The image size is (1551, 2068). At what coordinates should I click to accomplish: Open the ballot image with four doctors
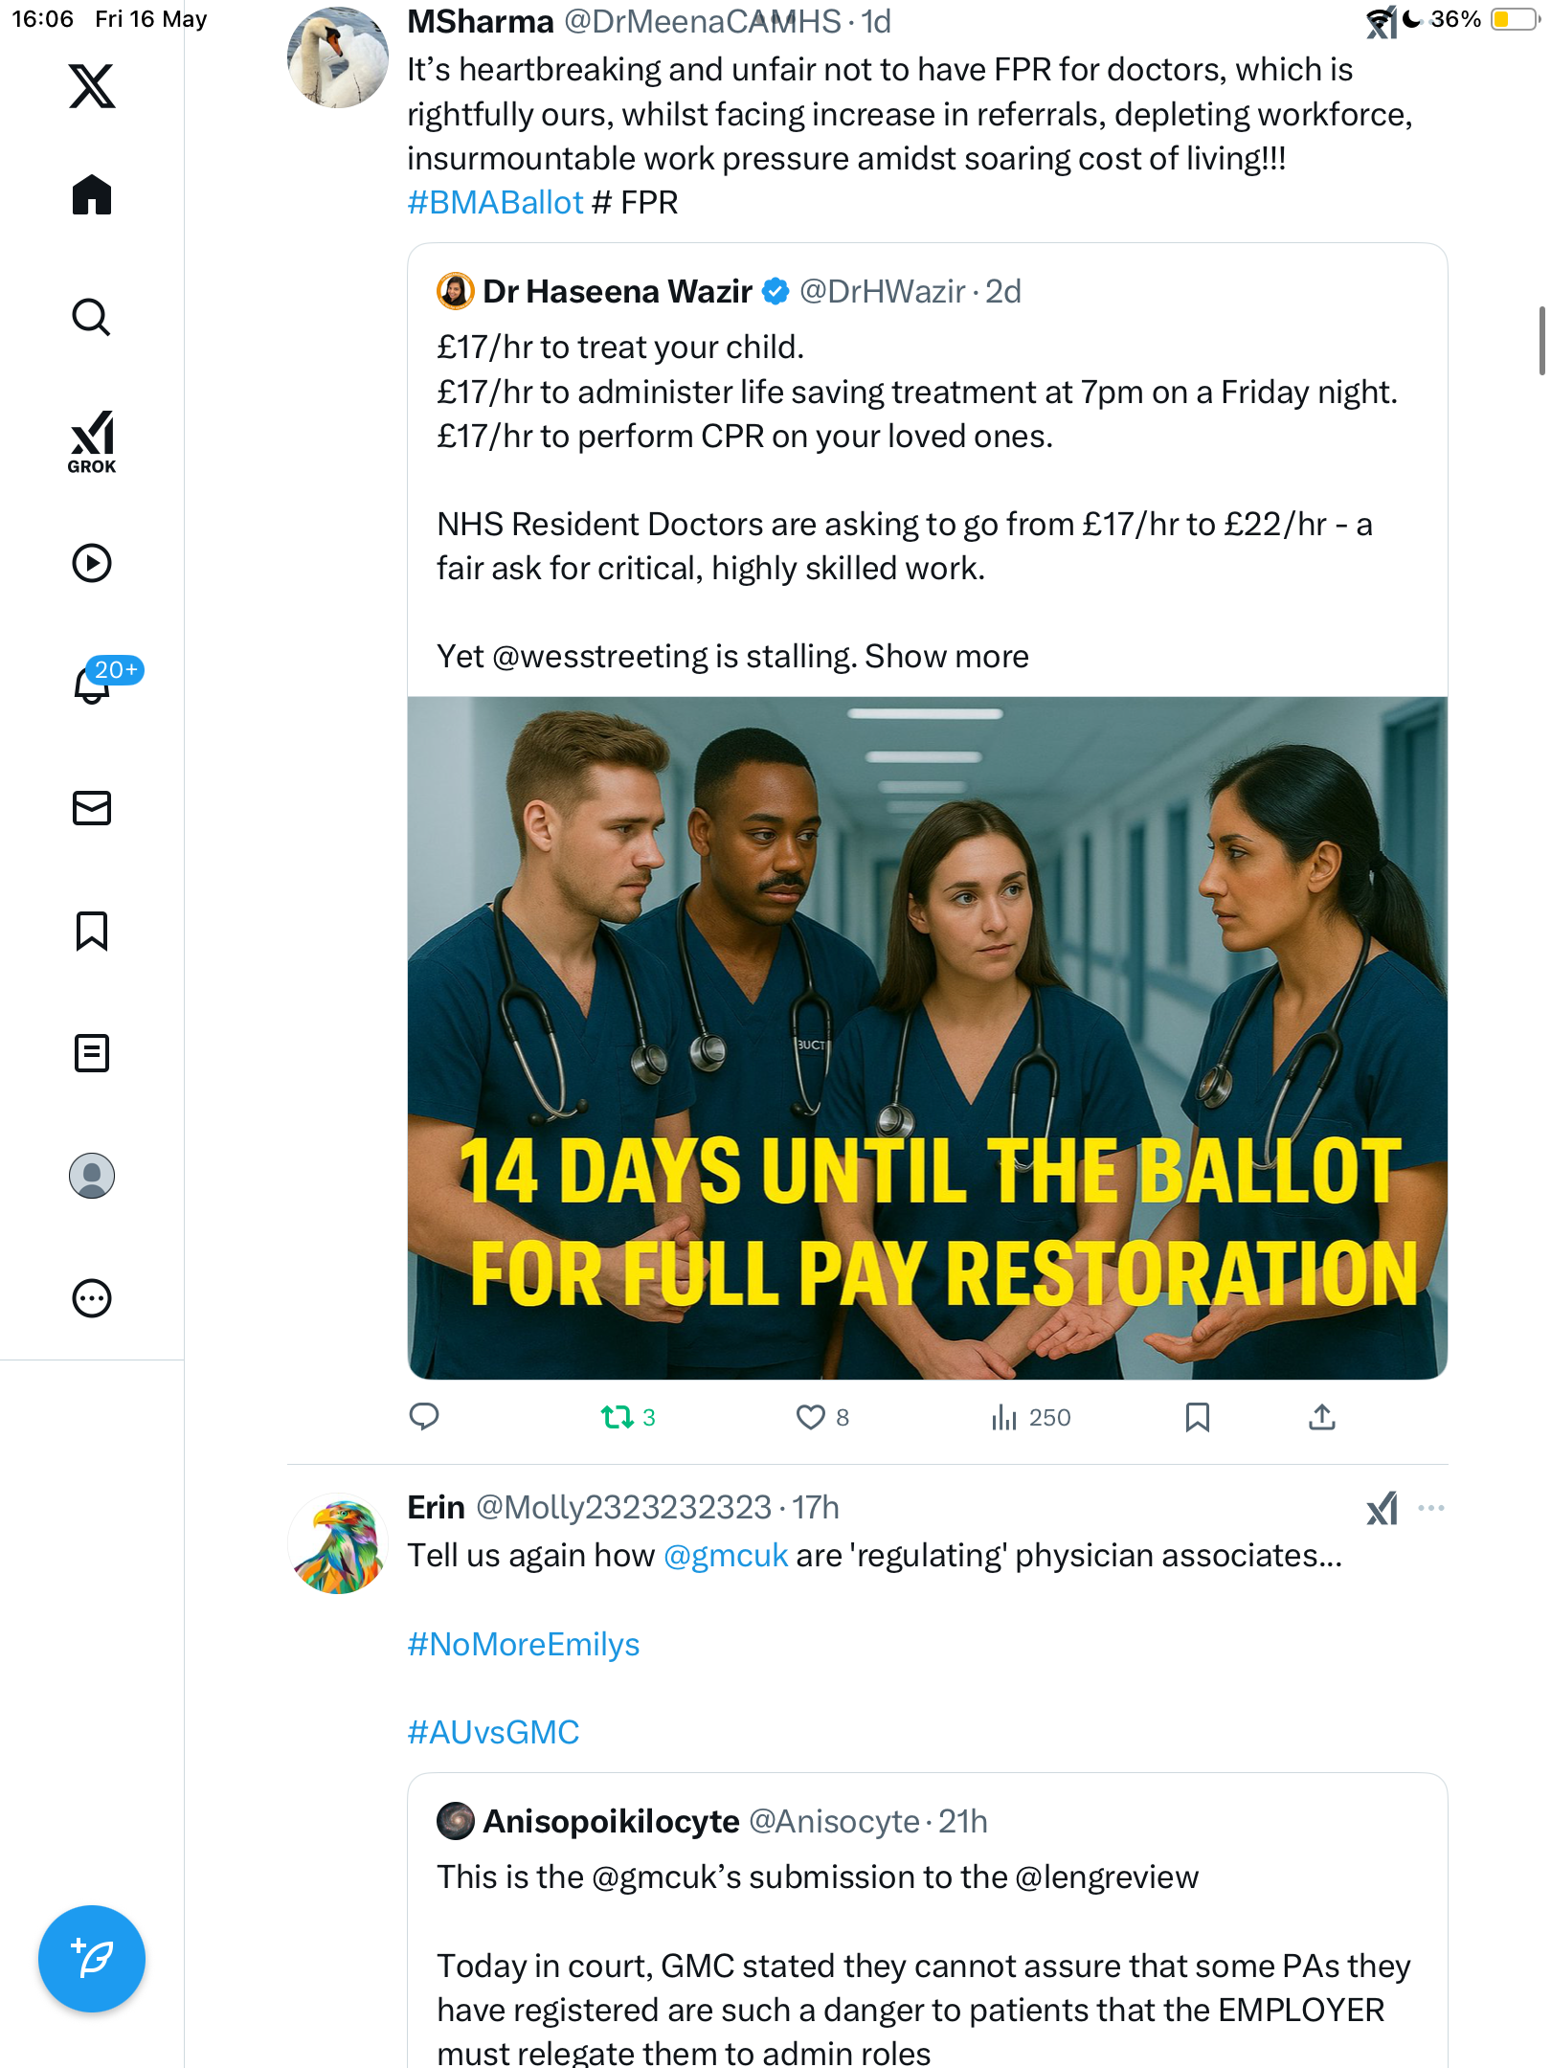click(x=927, y=1038)
